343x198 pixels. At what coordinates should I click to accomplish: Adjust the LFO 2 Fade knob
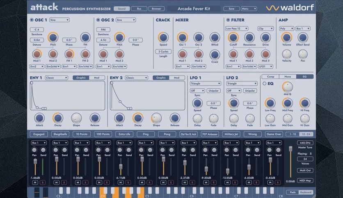pyautogui.click(x=250, y=118)
